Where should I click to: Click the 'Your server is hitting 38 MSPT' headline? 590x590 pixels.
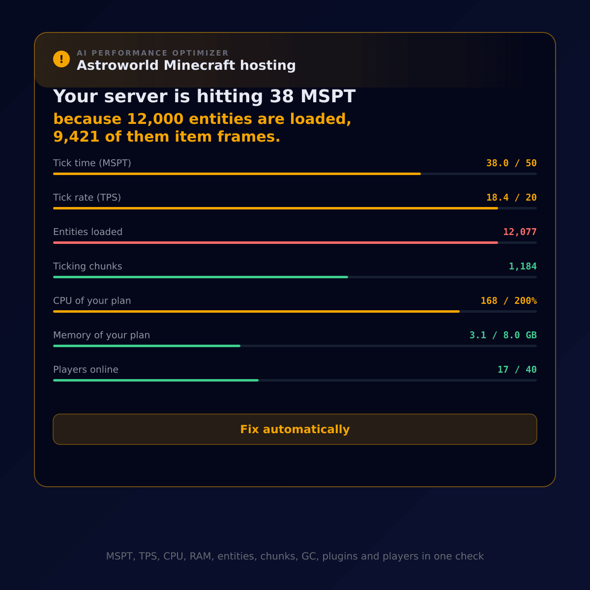click(x=204, y=97)
